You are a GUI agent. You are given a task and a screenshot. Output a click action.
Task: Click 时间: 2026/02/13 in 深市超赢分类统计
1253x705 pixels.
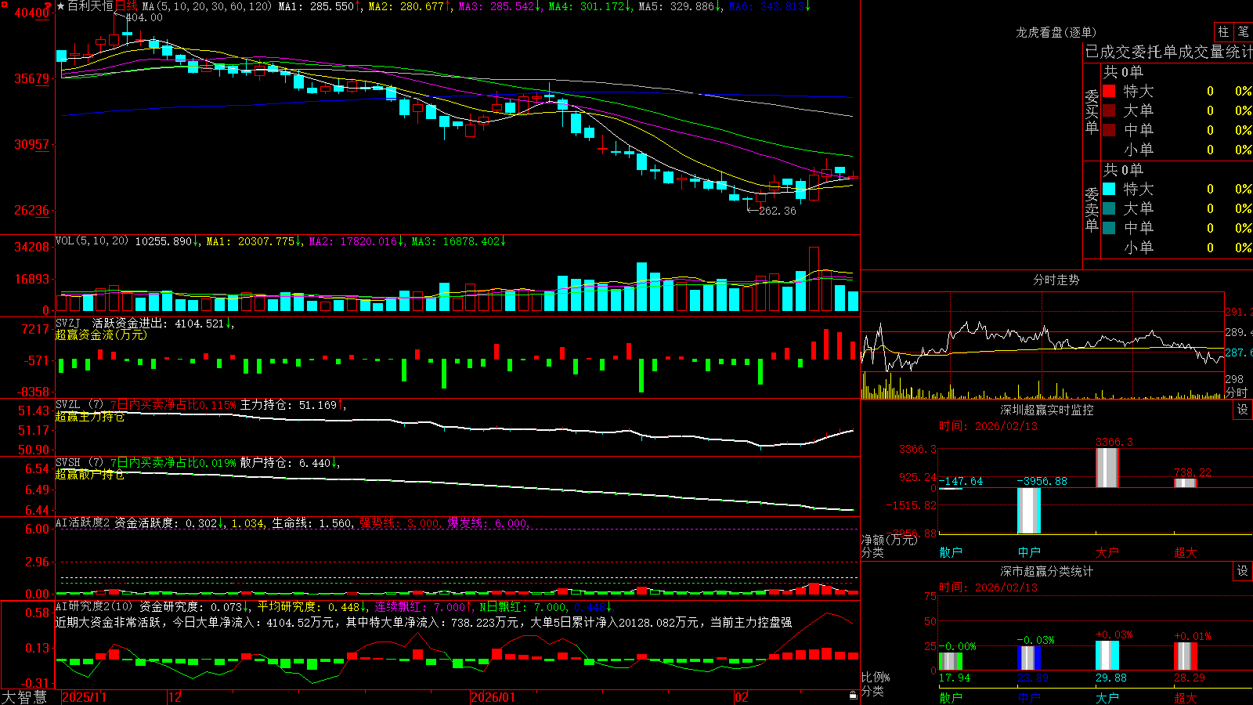988,587
